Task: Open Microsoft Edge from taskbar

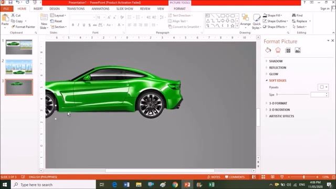Action: [x=114, y=184]
